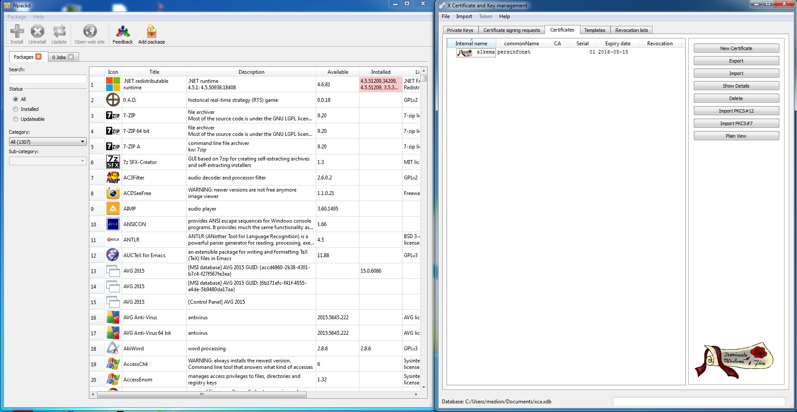Screen dimensions: 797x412
Task: Open the Feedback toolbar icon
Action: pos(123,31)
